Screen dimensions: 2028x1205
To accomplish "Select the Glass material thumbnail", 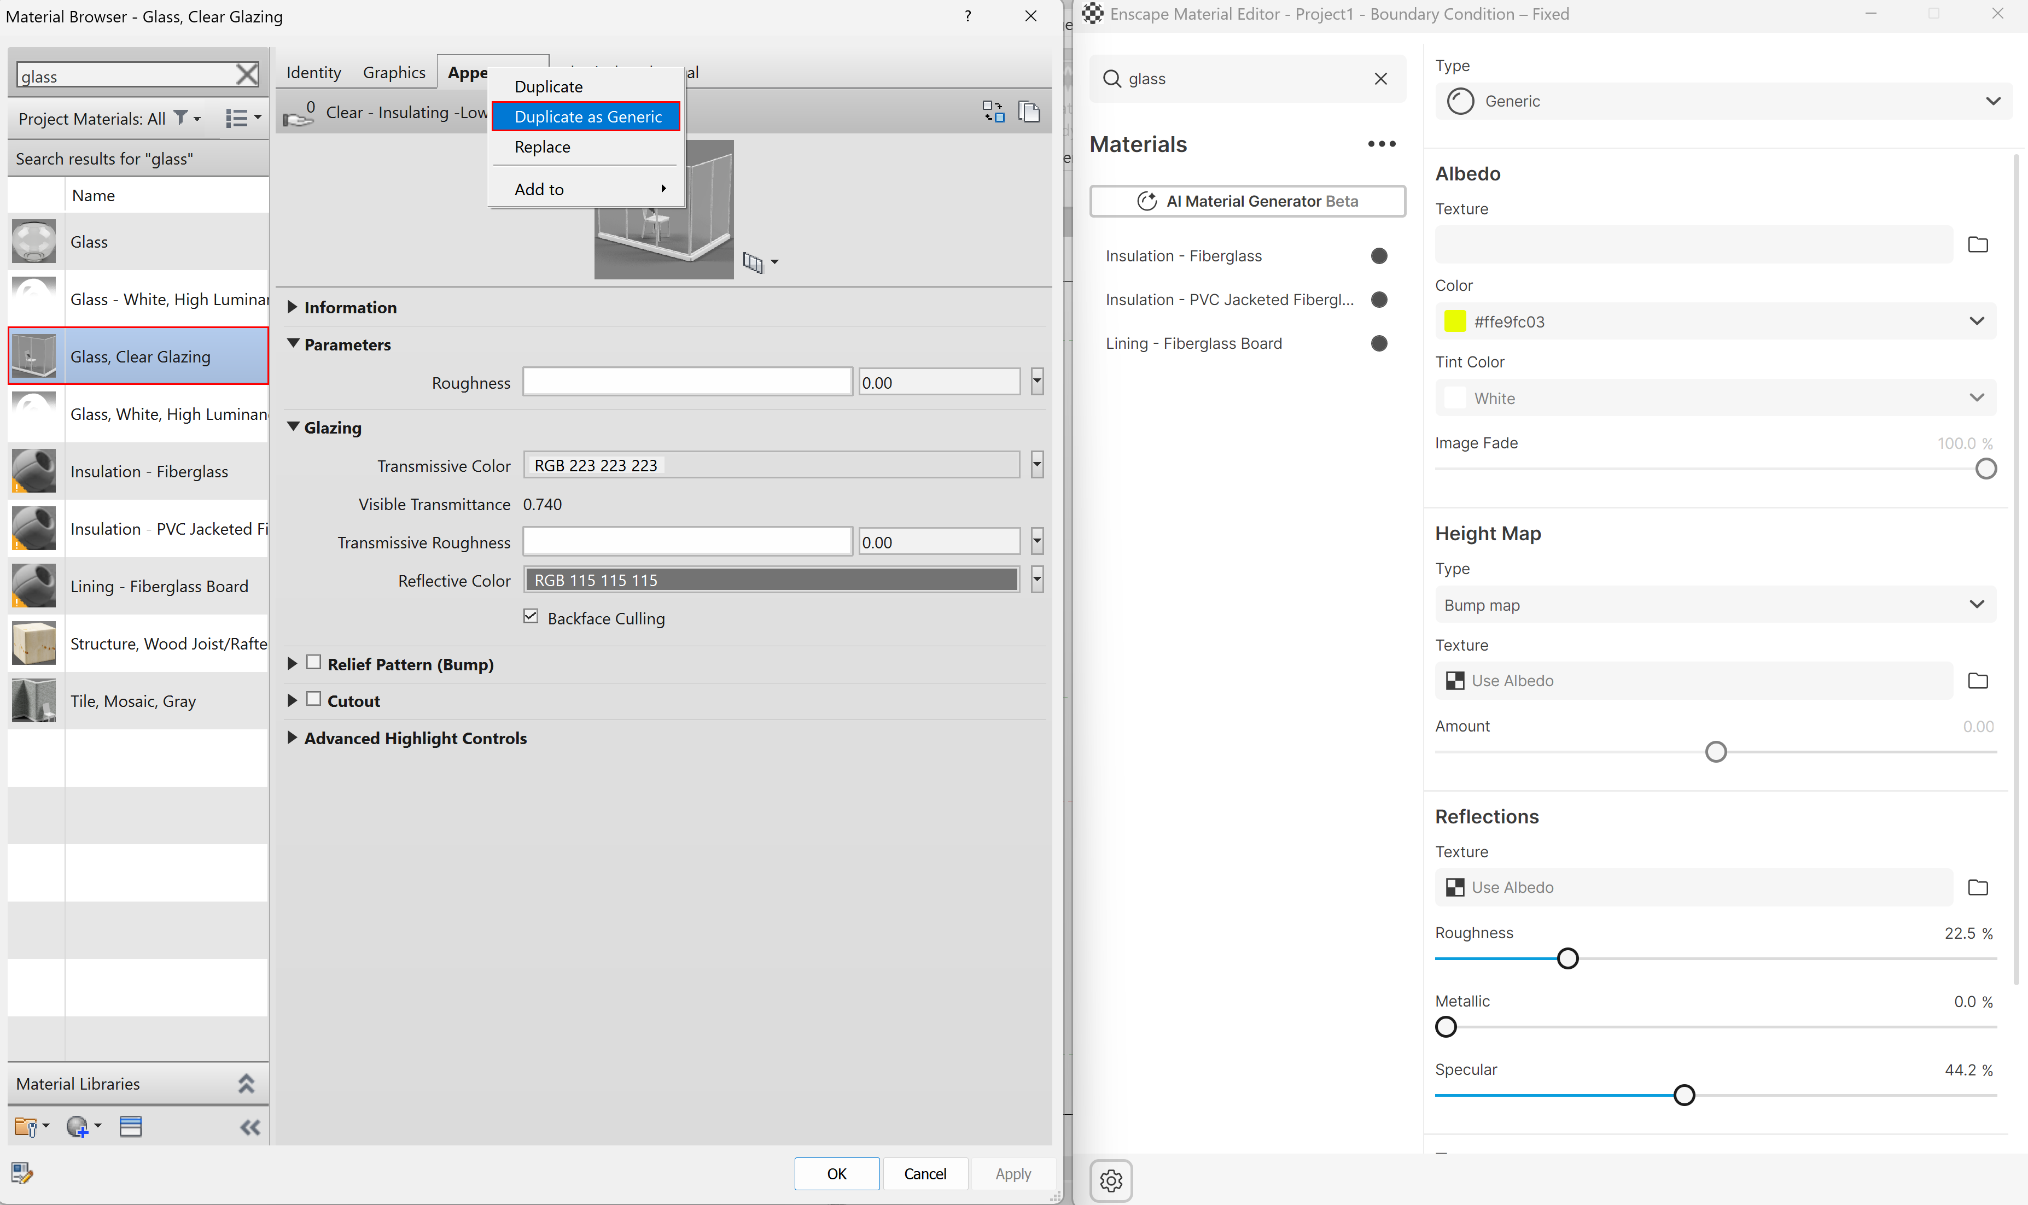I will [33, 241].
